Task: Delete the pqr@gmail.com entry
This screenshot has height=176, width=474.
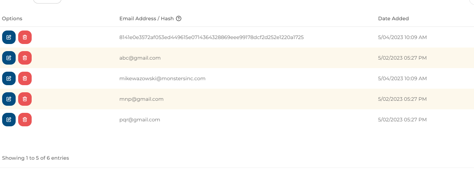Action: click(x=25, y=120)
